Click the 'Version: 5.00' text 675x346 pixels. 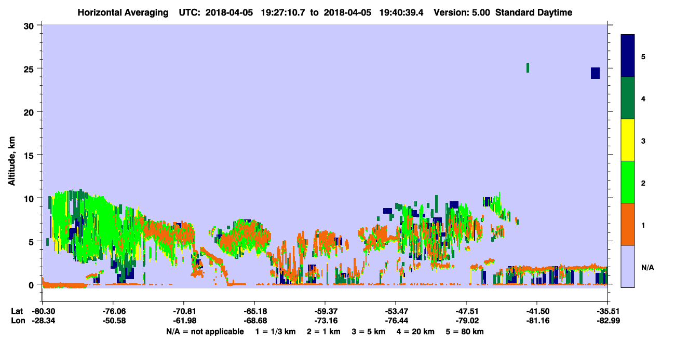point(463,12)
